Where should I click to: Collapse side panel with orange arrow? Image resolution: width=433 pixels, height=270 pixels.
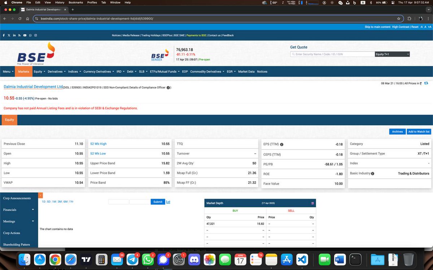pos(40,195)
